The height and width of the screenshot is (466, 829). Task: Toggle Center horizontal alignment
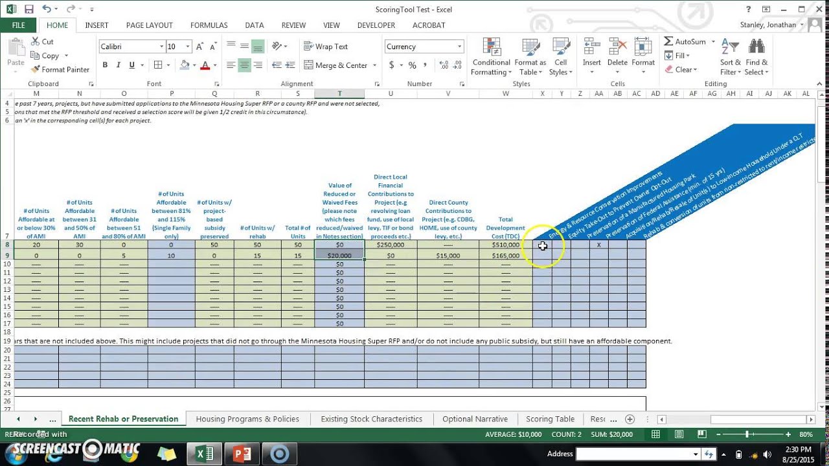click(244, 65)
